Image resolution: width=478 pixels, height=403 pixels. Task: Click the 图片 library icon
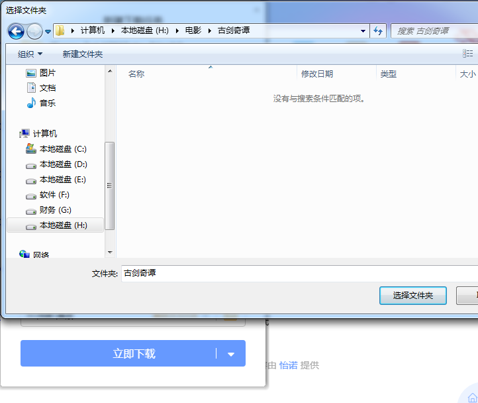tap(31, 74)
